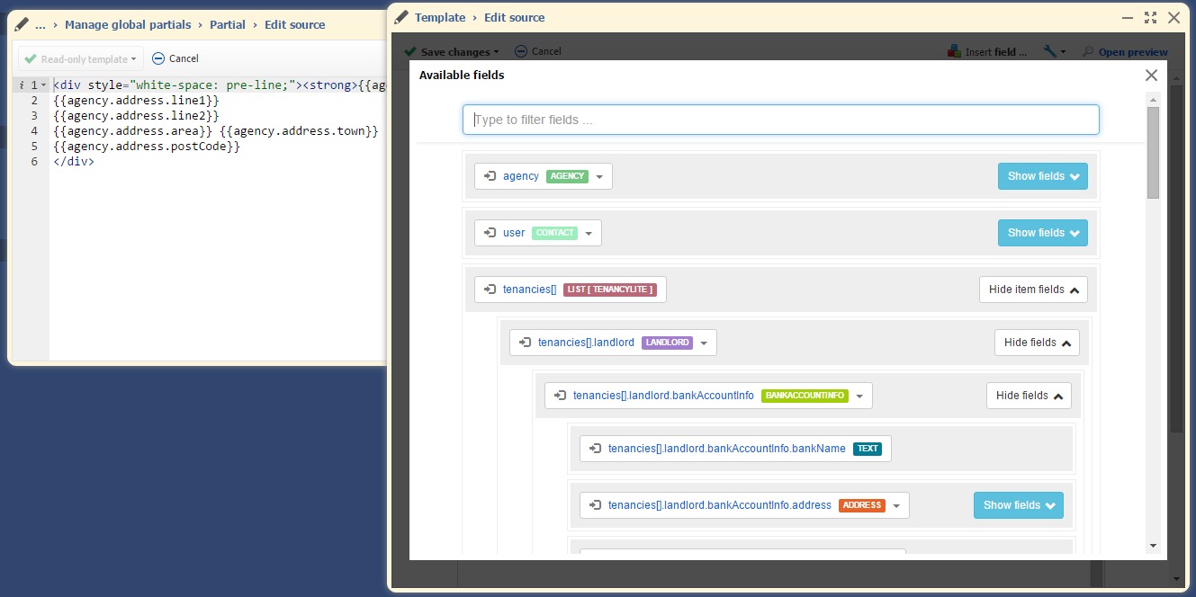Close the Available fields dialog
Viewport: 1196px width, 597px height.
click(x=1151, y=76)
